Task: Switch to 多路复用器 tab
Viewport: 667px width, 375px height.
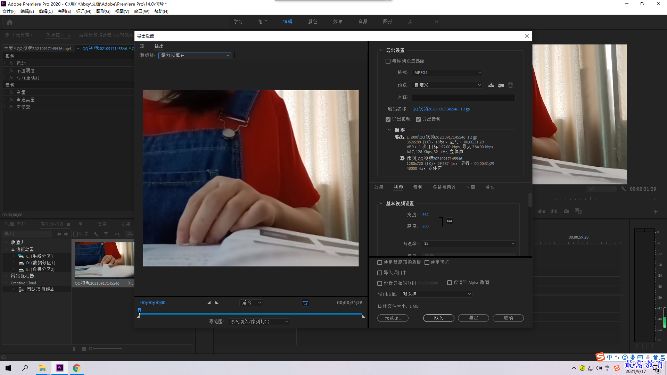Action: coord(444,187)
